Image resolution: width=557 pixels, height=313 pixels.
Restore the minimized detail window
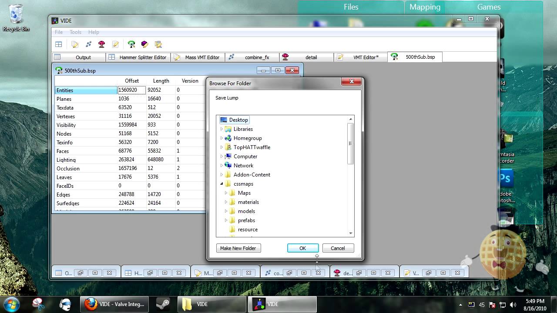click(x=359, y=273)
